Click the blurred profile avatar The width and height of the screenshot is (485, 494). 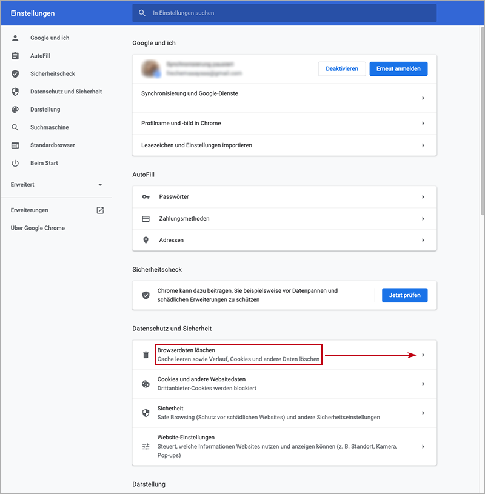click(152, 68)
